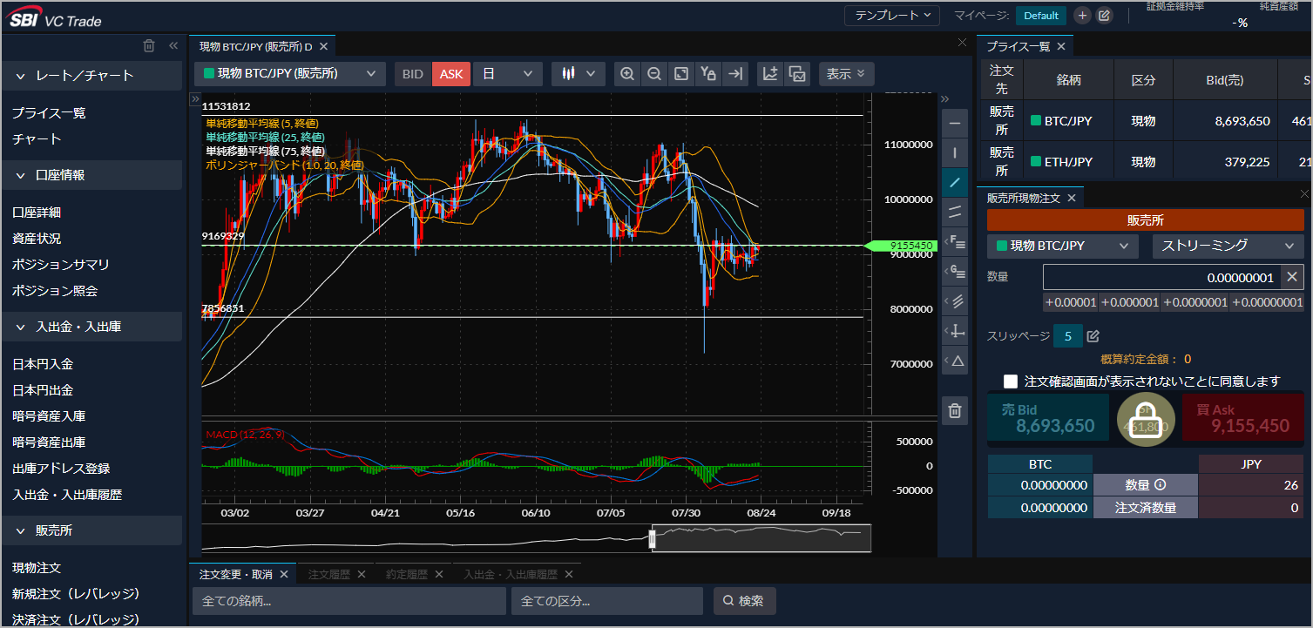Clear the quantity field with X icon
Image resolution: width=1313 pixels, height=628 pixels.
[x=1293, y=277]
